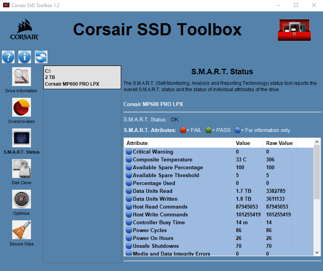Click the Raw Value column header
Screen dimensions: 323x271
(279, 143)
